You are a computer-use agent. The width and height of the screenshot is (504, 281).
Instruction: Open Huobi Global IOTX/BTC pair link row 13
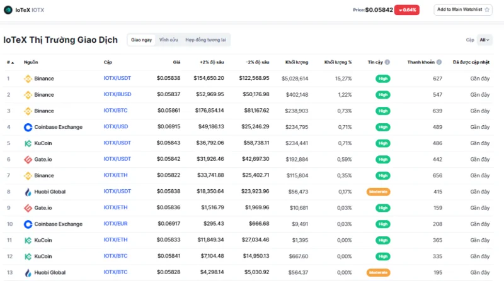point(115,272)
